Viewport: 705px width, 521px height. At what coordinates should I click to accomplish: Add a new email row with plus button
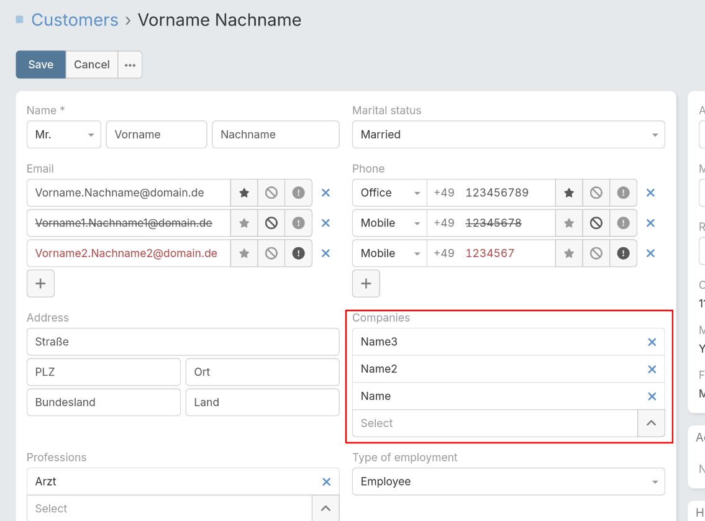(x=40, y=284)
